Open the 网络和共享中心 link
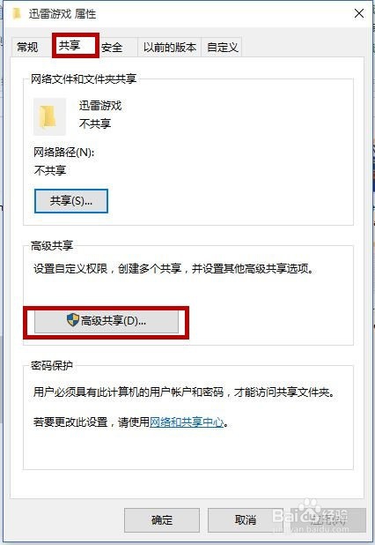 coord(187,422)
